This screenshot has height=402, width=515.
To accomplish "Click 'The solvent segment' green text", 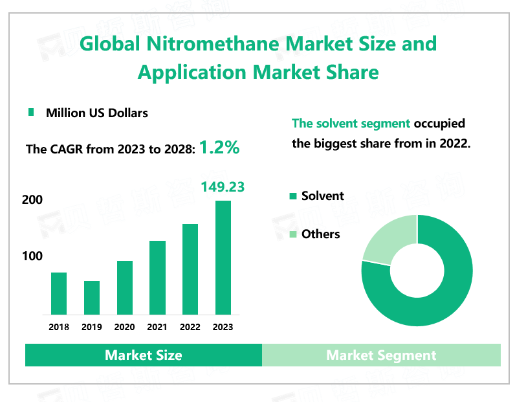I will coord(351,123).
